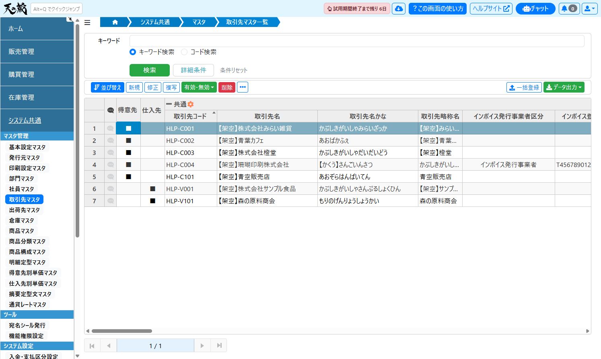This screenshot has height=359, width=601.
Task: Open comment icon for row 2
Action: pyautogui.click(x=111, y=140)
